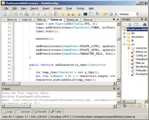
Task: Open the Insert menu
Action: click(46, 8)
